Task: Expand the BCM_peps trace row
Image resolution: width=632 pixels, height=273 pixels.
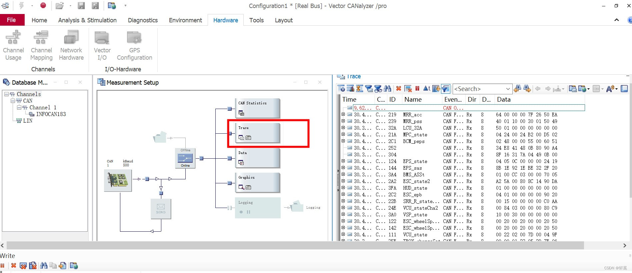Action: (x=343, y=141)
